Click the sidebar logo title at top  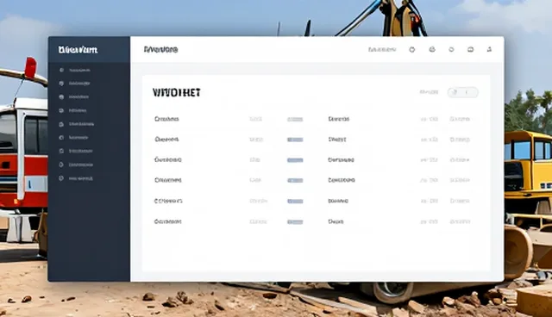(78, 50)
